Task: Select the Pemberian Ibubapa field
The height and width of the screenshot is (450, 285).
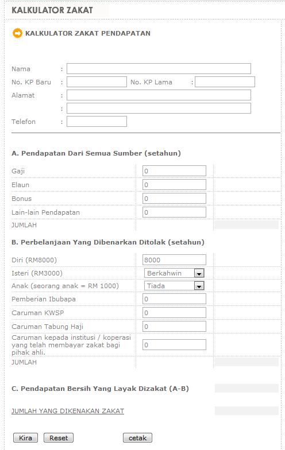Action: [x=175, y=298]
